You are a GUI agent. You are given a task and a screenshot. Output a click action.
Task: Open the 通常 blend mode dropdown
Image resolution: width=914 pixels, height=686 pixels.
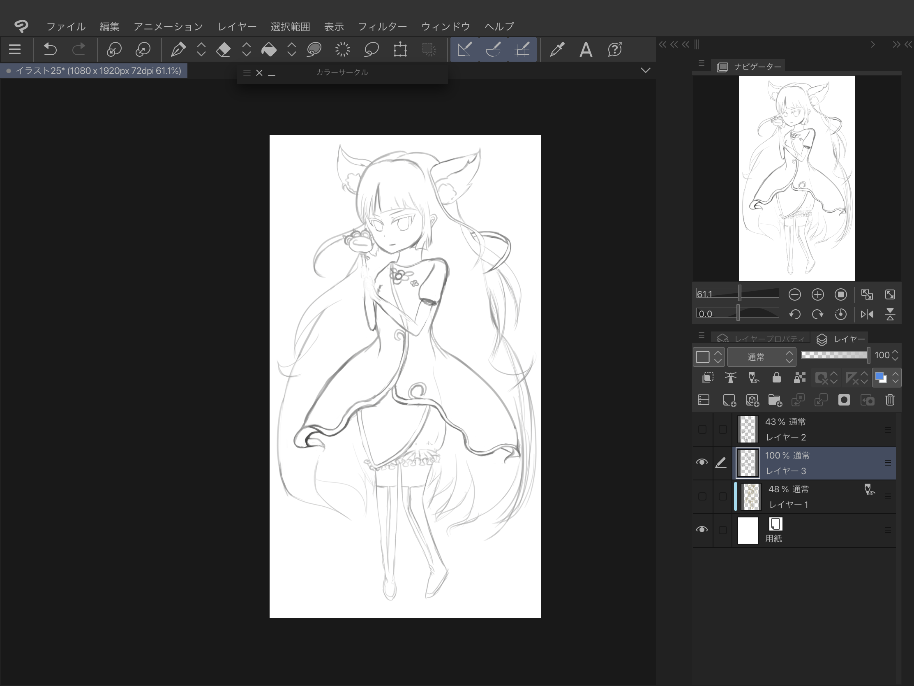(x=761, y=357)
